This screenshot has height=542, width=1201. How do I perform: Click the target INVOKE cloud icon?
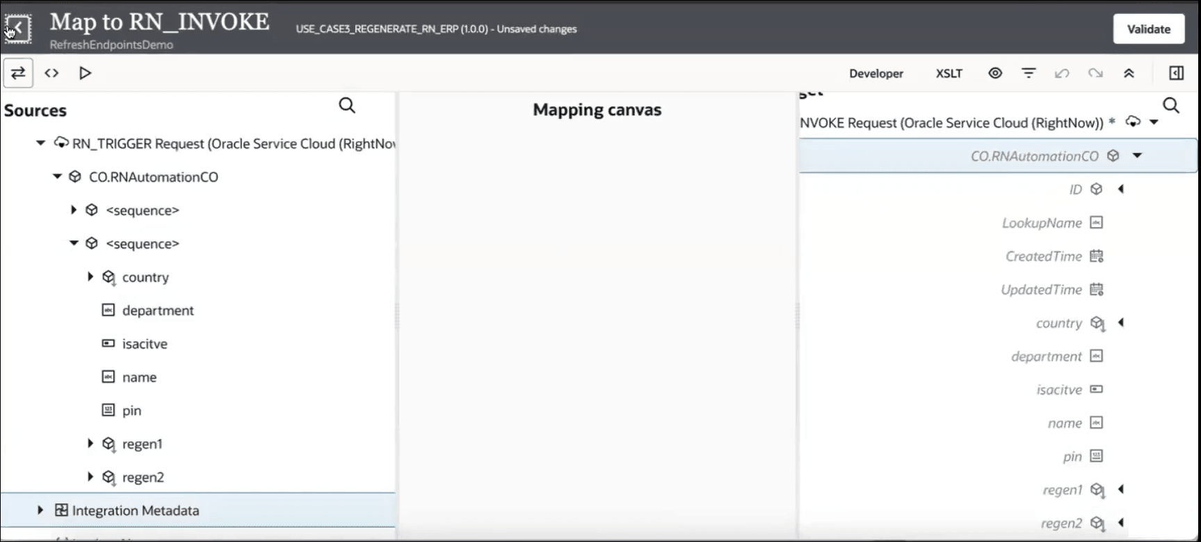1134,122
